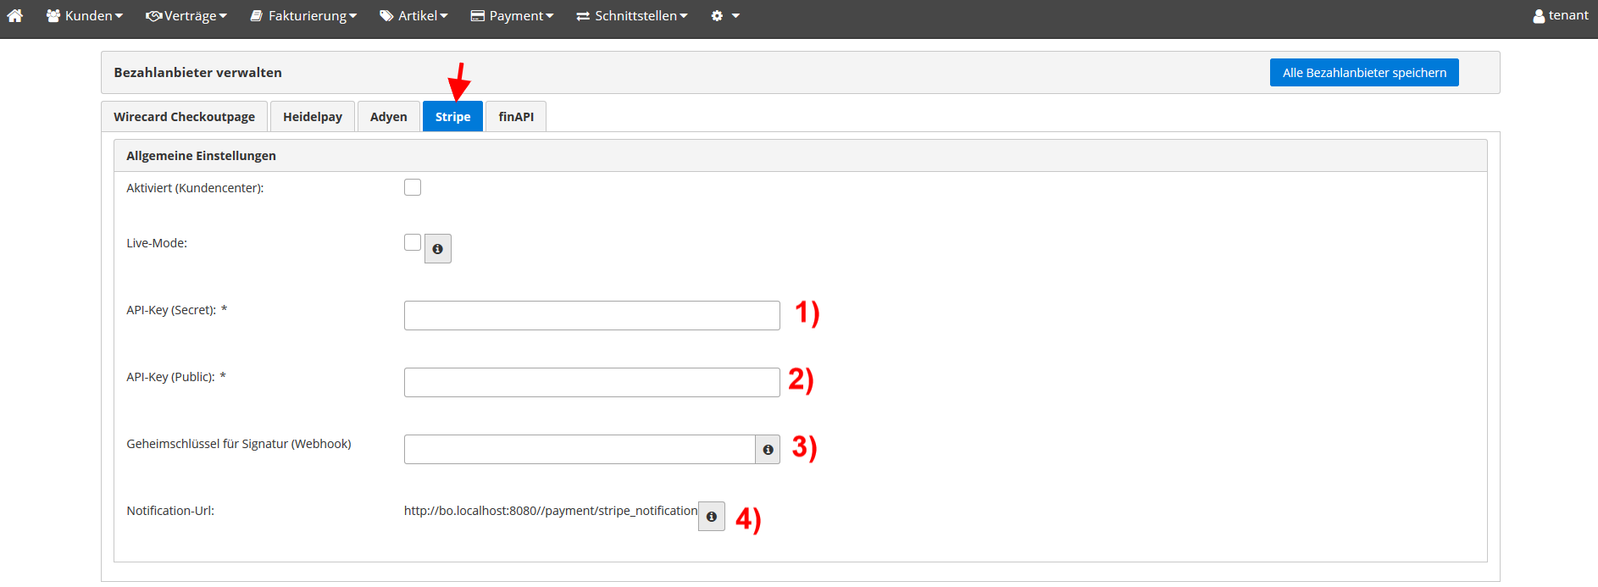This screenshot has height=587, width=1598.
Task: Click the tenant user icon
Action: pyautogui.click(x=1539, y=16)
